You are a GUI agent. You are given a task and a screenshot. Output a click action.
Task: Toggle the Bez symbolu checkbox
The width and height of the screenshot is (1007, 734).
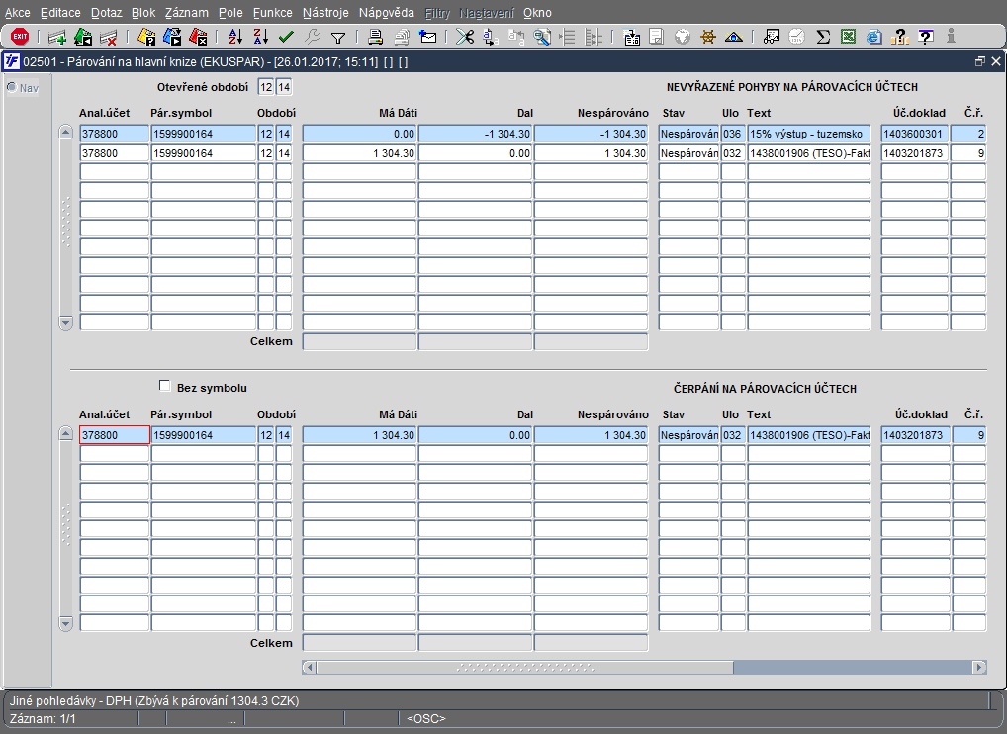click(x=164, y=386)
